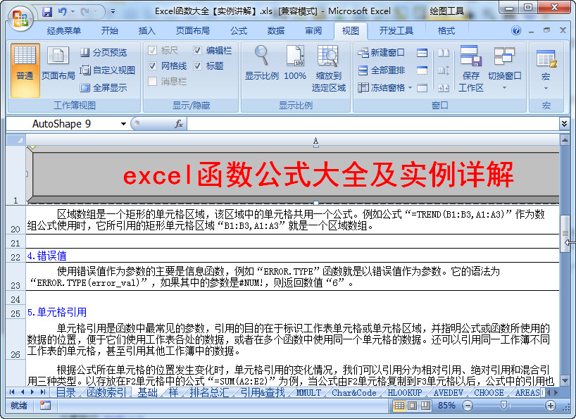This screenshot has height=419, width=576.
Task: Open the Zoom (显示比例) dialog
Action: click(x=261, y=63)
